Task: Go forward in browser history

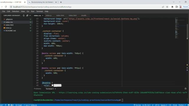Action: pos(2,7)
